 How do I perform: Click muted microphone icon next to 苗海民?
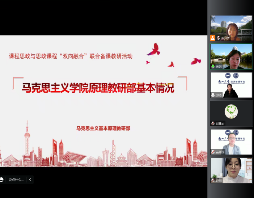[x=213, y=152]
